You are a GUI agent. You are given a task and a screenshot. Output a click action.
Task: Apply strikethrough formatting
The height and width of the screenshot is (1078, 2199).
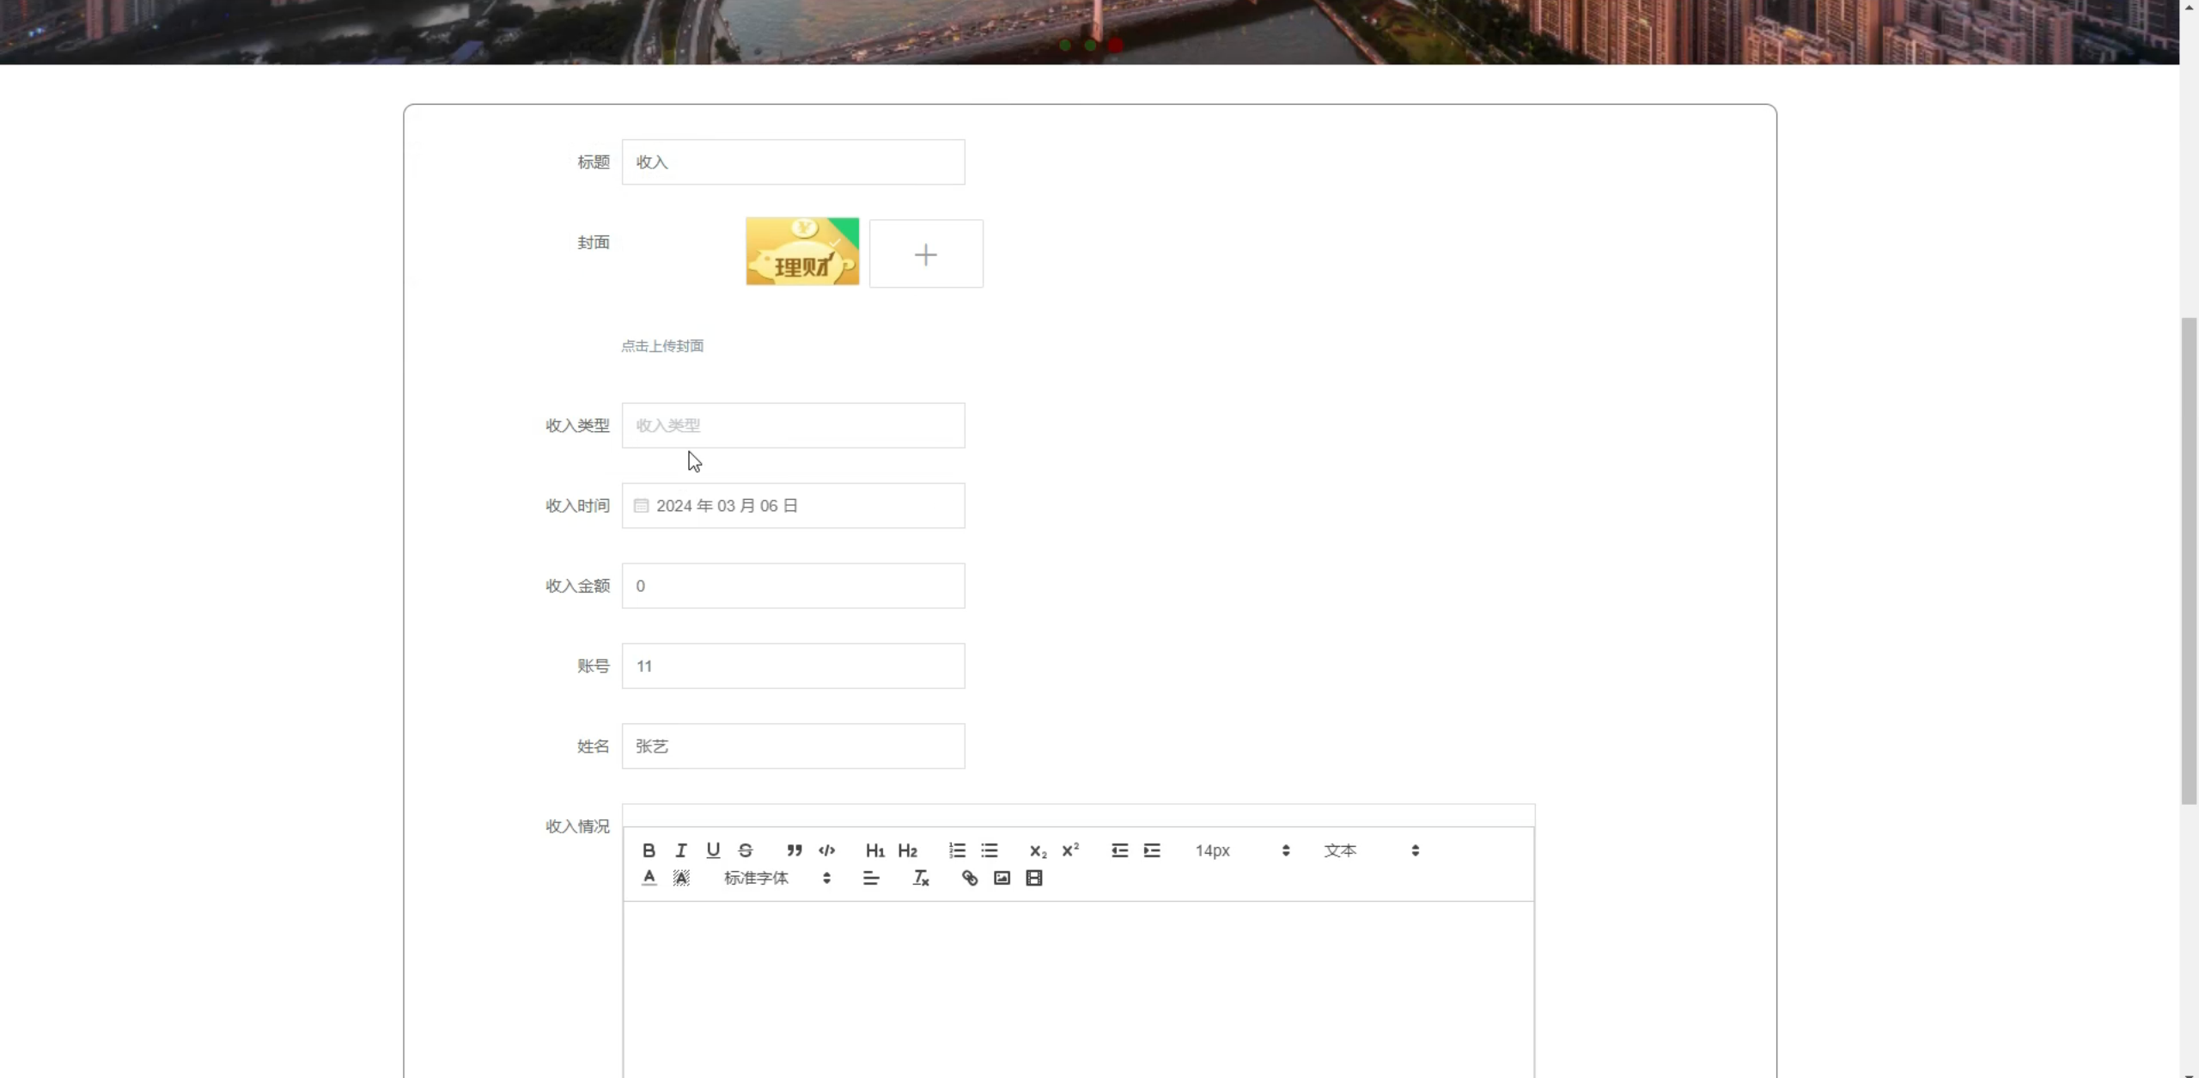click(x=746, y=850)
